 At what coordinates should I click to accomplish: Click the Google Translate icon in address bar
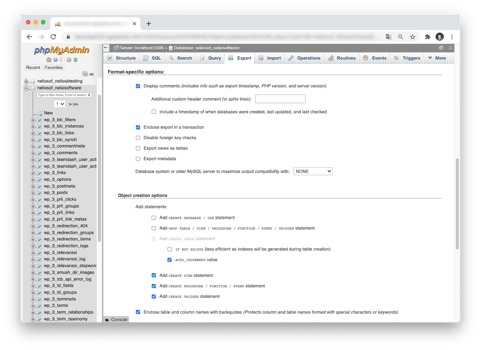point(388,37)
